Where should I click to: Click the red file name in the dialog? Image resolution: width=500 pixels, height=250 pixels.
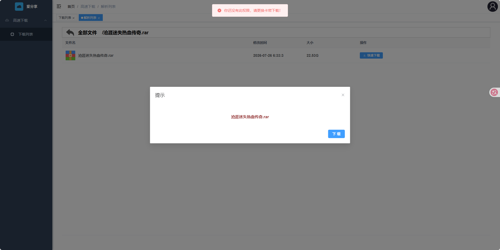point(250,117)
